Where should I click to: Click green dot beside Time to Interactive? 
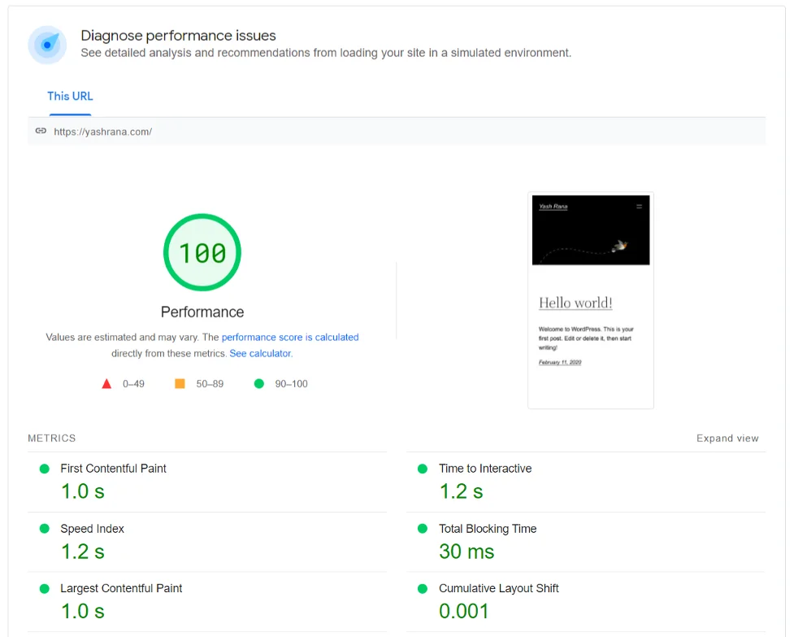(x=423, y=469)
